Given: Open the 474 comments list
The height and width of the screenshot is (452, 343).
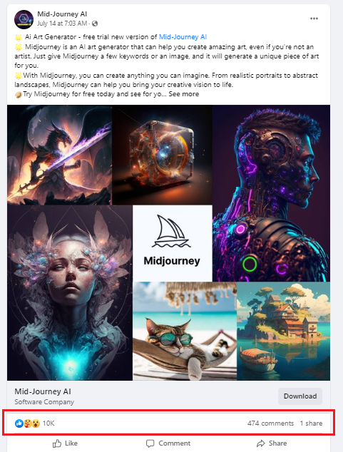Looking at the screenshot, I should pyautogui.click(x=270, y=423).
